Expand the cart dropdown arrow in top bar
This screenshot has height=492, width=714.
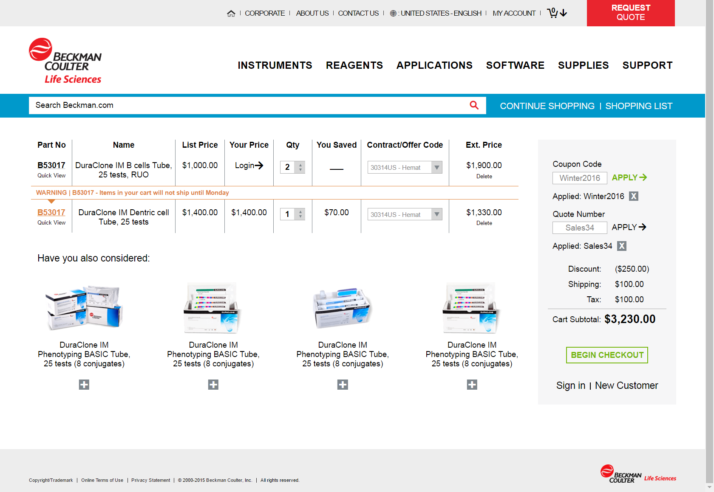[x=564, y=13]
